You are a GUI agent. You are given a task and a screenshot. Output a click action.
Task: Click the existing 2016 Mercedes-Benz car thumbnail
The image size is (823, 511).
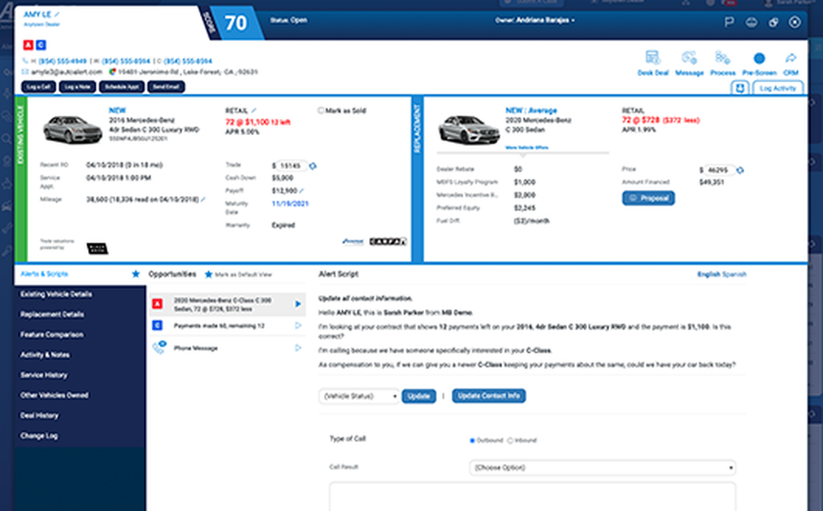tap(72, 130)
